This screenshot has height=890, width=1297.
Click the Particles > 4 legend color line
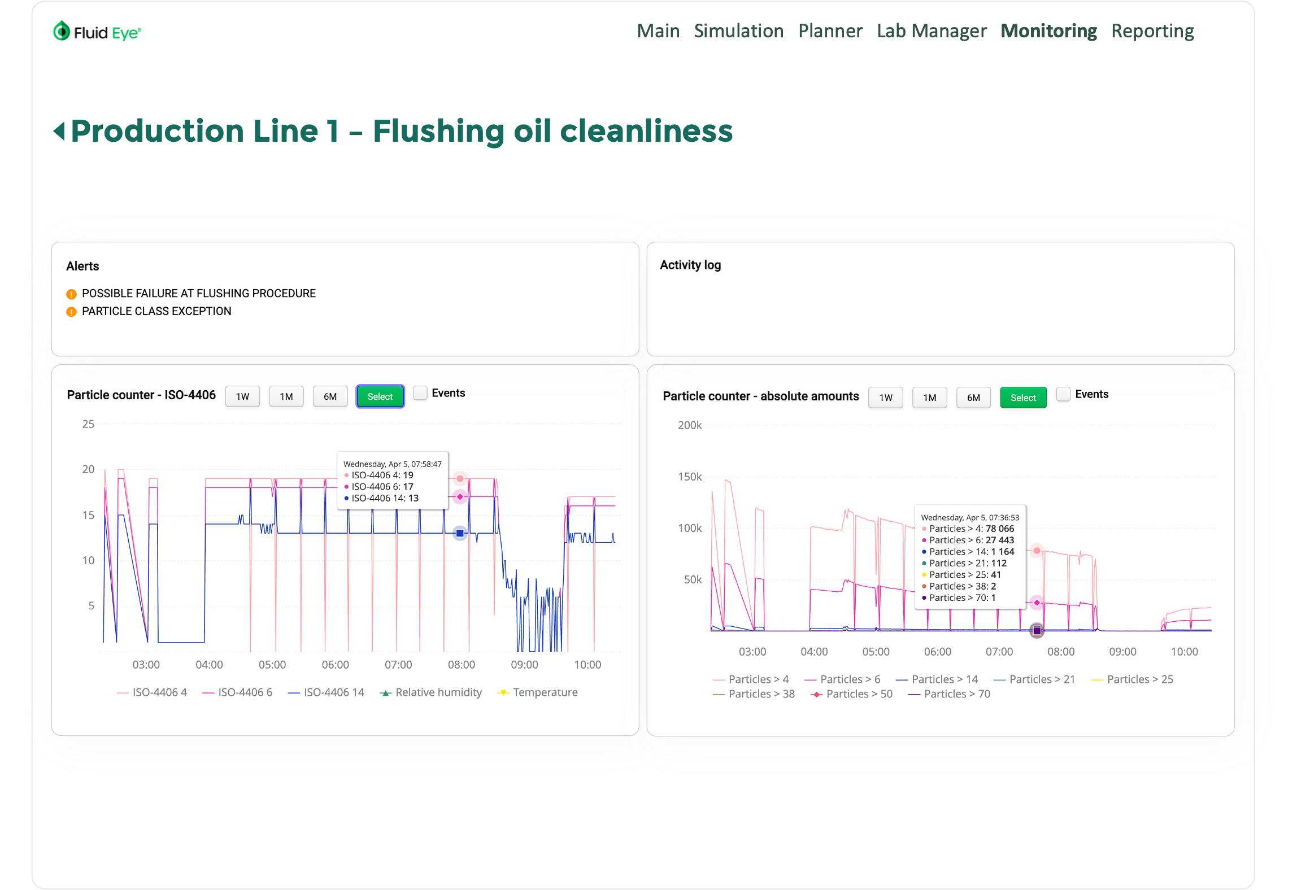(719, 680)
